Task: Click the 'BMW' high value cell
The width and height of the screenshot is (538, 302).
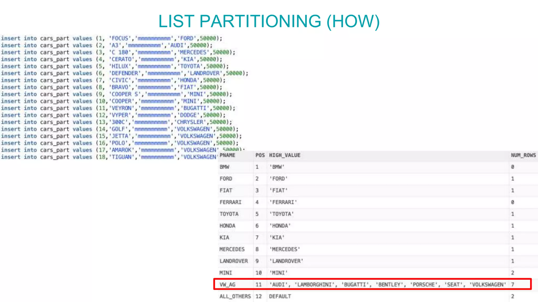Action: 277,167
